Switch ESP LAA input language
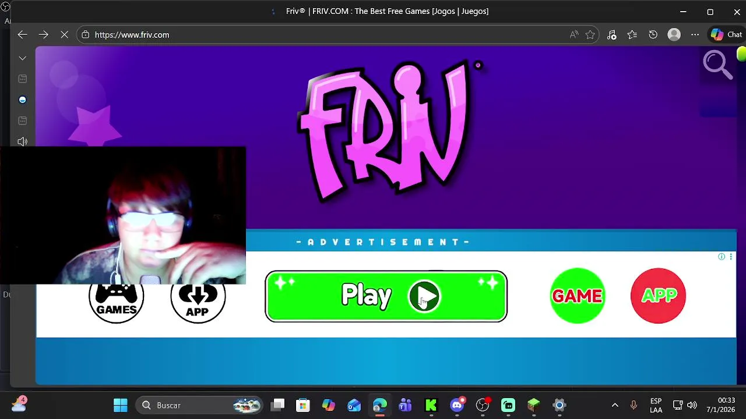 pos(656,405)
